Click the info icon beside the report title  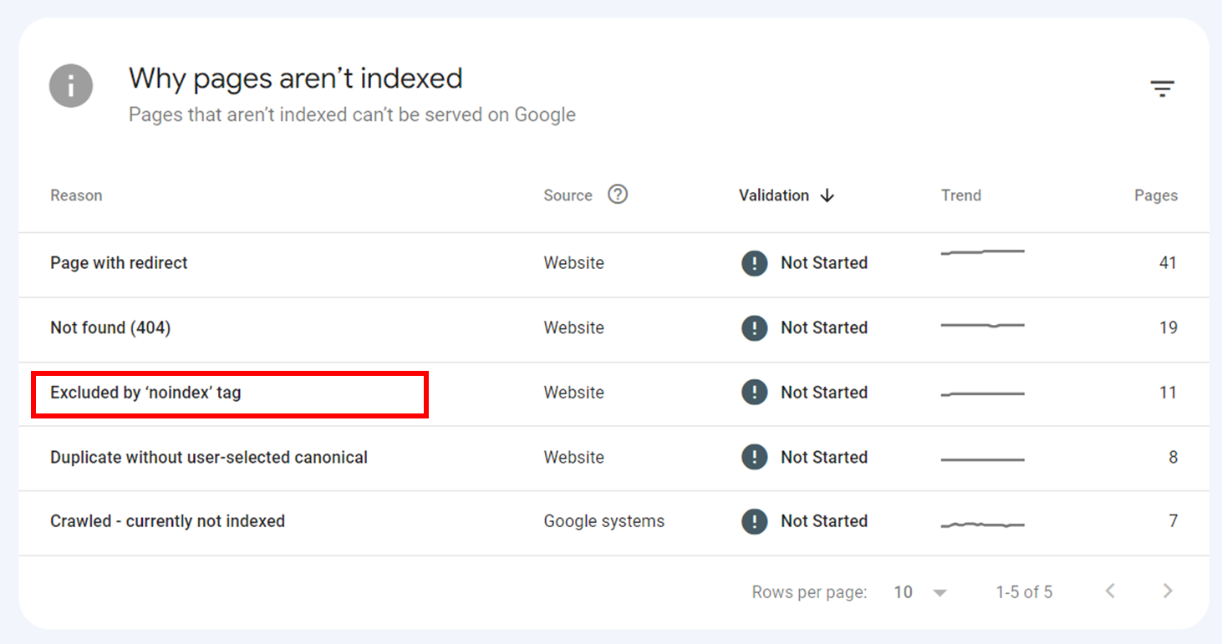coord(71,85)
